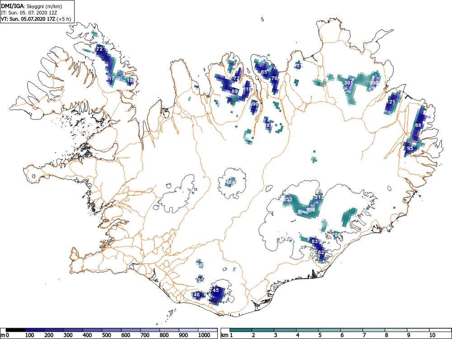Pick the teal swatch above km 3
Screen dimensions: 452x339
click(285, 330)
